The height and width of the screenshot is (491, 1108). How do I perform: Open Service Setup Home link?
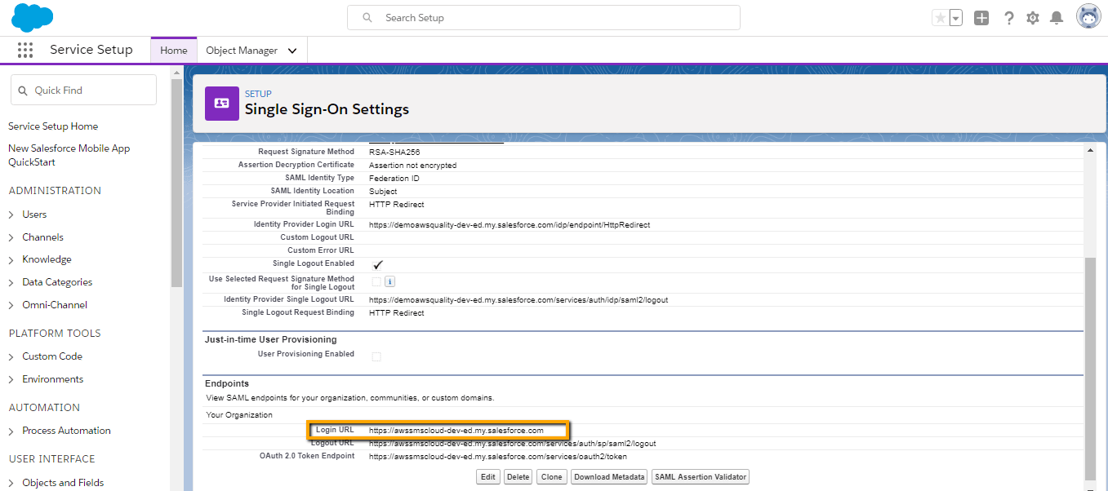53,126
